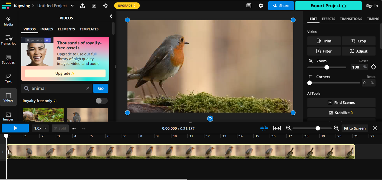
Task: Click the Split button
Action: click(60, 128)
